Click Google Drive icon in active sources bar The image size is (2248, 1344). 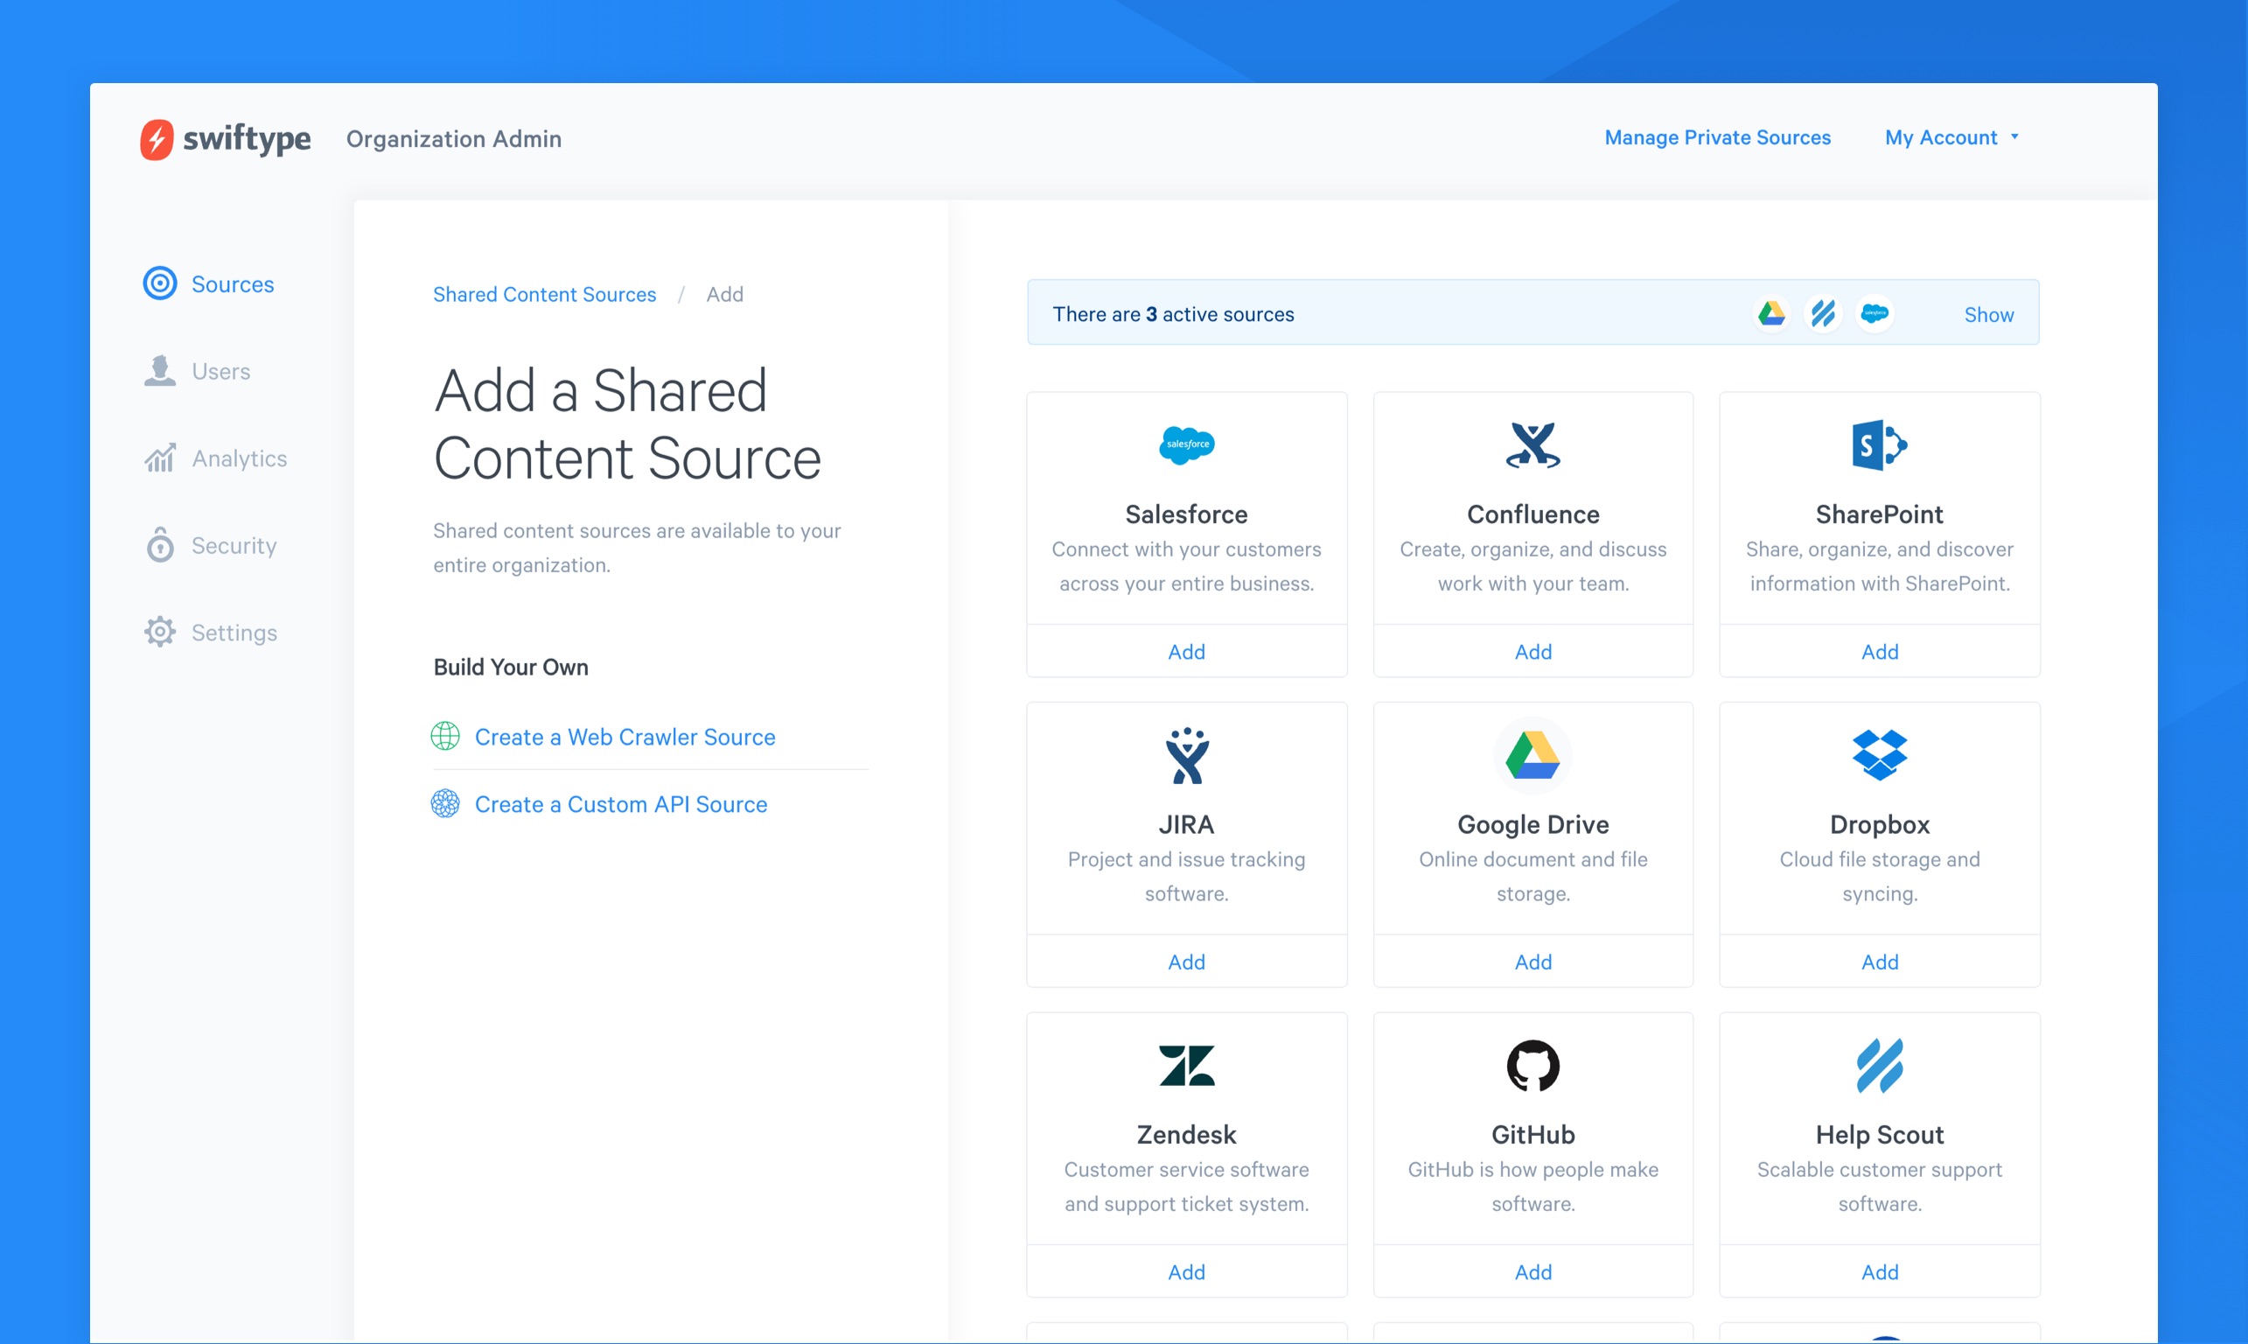coord(1771,314)
